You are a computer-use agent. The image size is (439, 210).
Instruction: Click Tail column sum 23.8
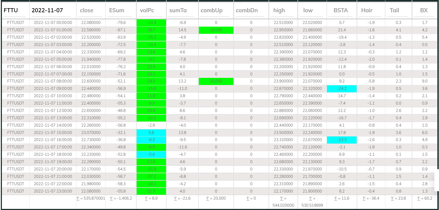398,198
